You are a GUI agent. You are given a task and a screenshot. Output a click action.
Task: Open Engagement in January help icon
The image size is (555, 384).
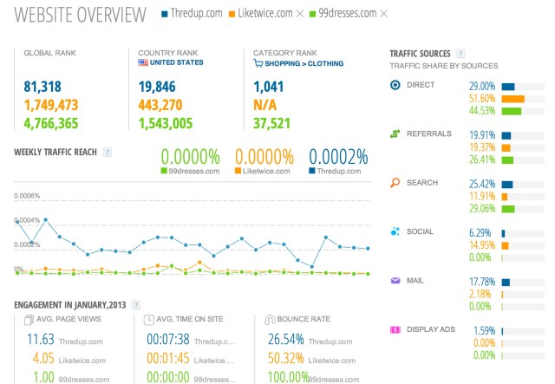[136, 305]
